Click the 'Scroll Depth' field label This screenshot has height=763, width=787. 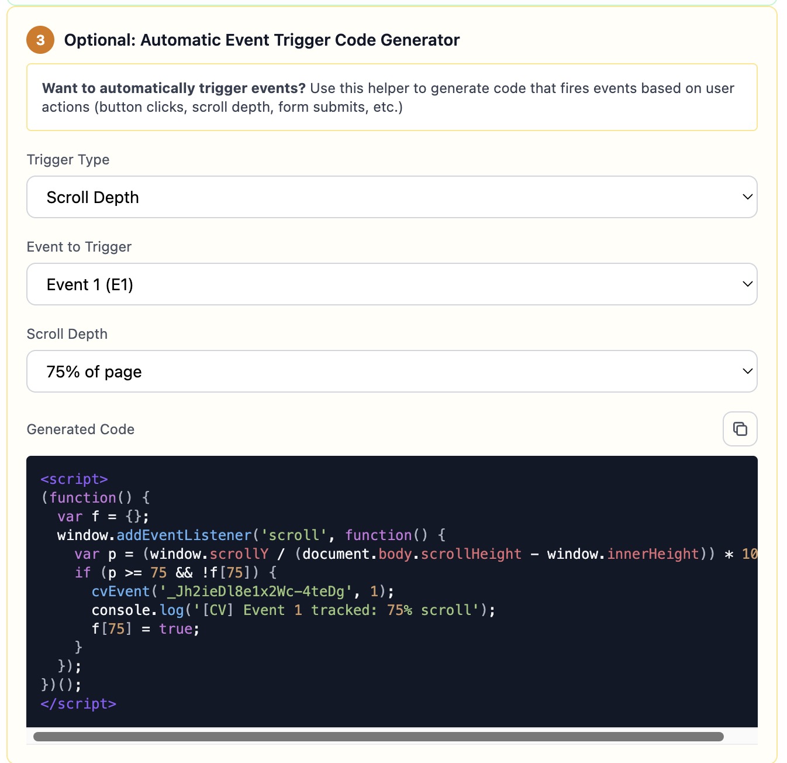tap(67, 334)
